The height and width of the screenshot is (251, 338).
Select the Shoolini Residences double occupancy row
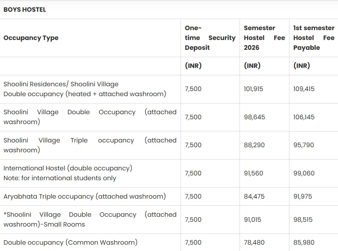[x=84, y=89]
